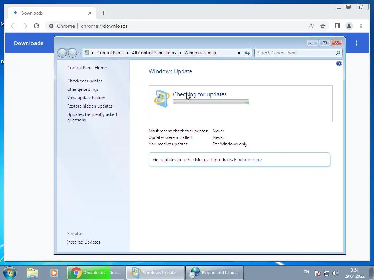Open View update history link

[86, 98]
